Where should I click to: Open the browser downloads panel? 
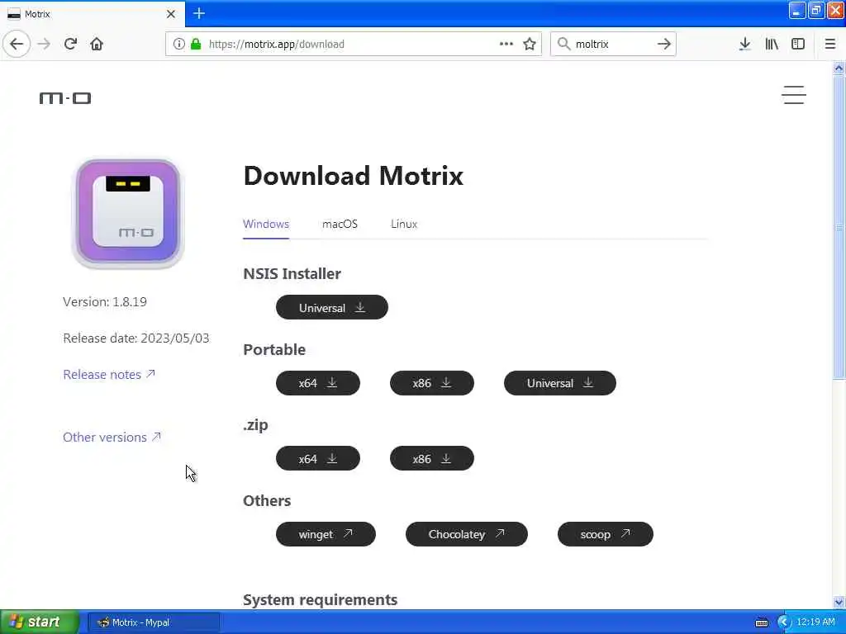tap(745, 44)
